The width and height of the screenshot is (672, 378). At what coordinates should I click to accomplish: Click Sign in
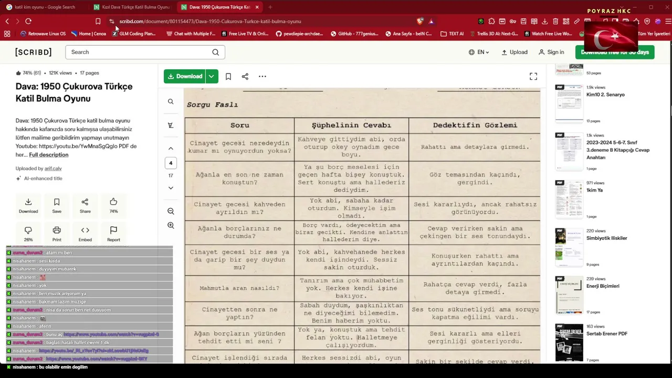(x=551, y=52)
